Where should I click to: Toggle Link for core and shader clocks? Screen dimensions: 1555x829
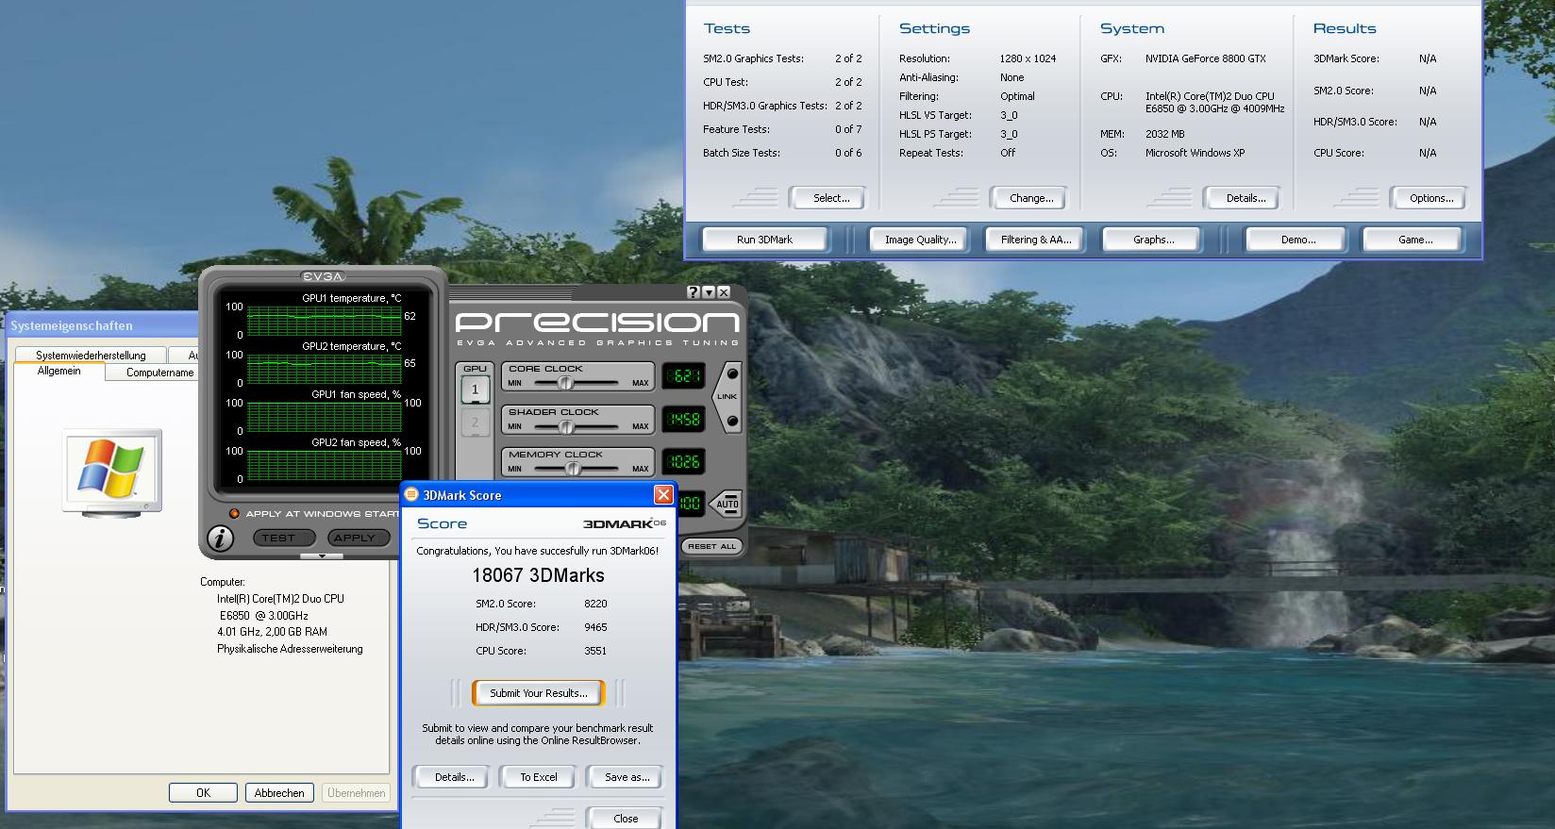(727, 397)
